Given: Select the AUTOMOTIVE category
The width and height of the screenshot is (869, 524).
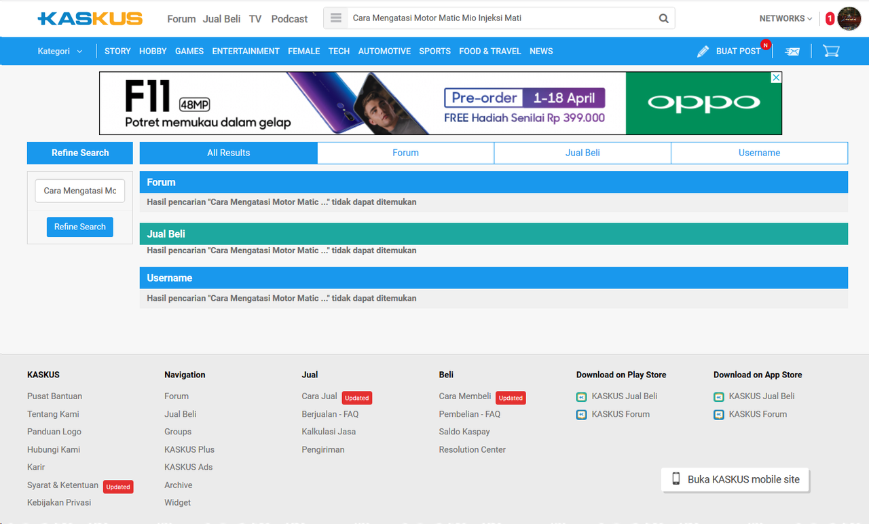Looking at the screenshot, I should [384, 51].
